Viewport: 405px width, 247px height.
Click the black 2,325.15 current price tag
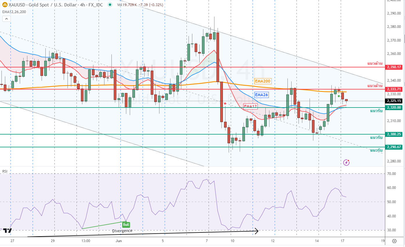click(394, 101)
